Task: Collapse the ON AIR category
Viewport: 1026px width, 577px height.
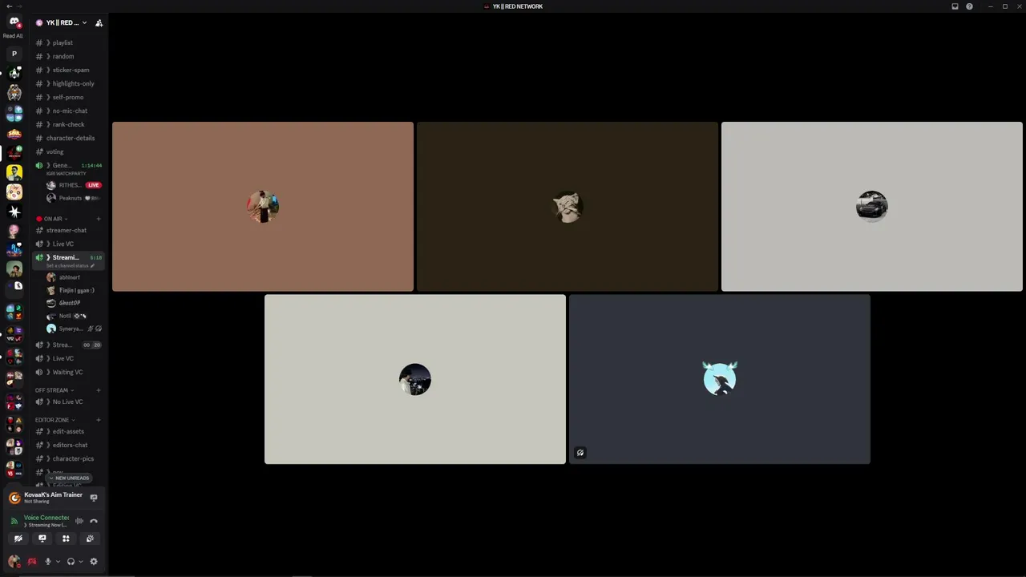Action: point(52,219)
